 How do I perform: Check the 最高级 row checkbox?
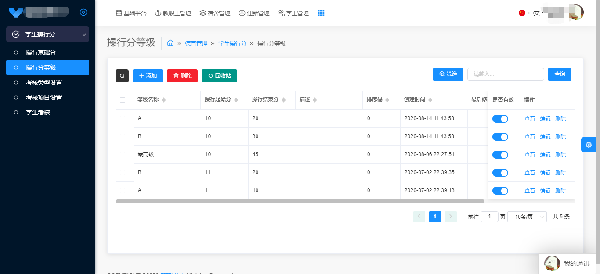[x=123, y=154]
